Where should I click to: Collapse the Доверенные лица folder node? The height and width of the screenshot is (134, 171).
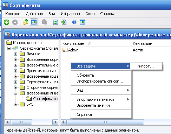[15, 93]
